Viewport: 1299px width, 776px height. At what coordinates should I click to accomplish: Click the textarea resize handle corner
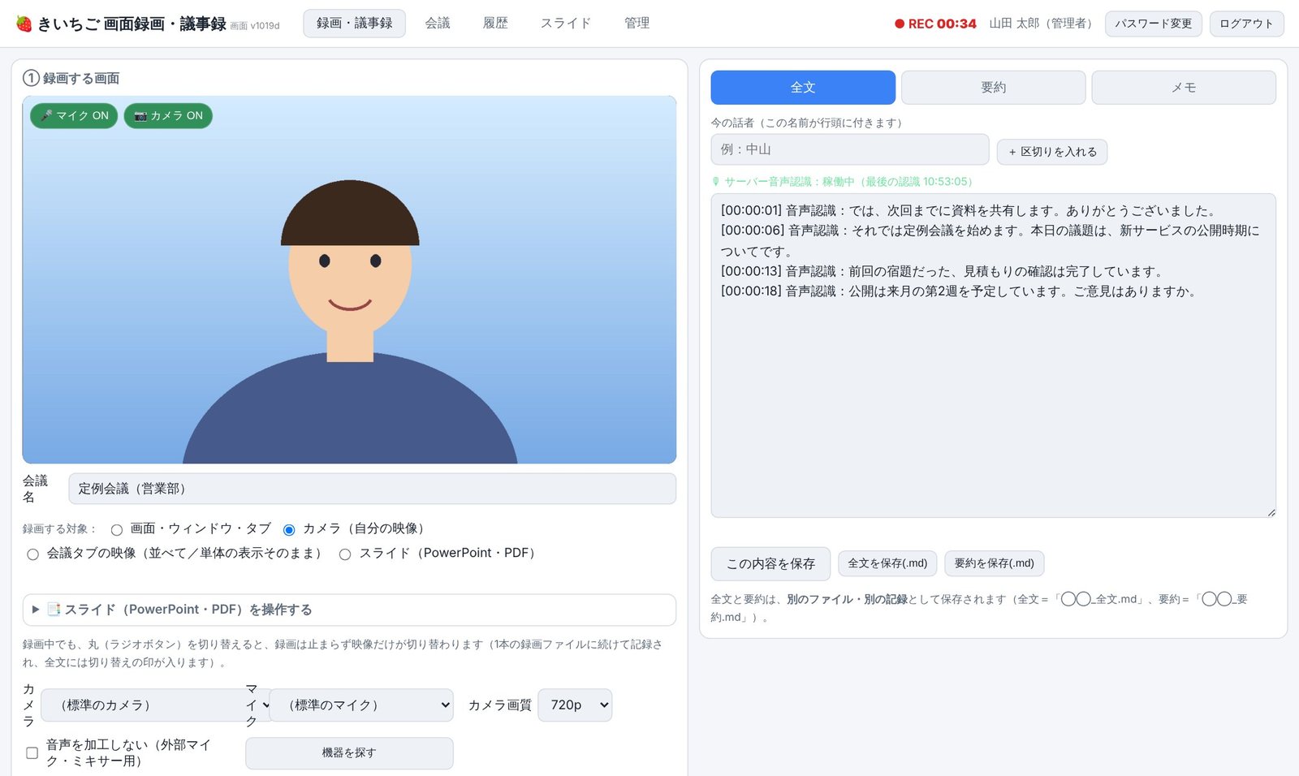click(x=1271, y=512)
